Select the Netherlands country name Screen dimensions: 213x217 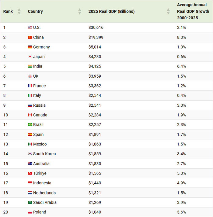tap(44, 193)
